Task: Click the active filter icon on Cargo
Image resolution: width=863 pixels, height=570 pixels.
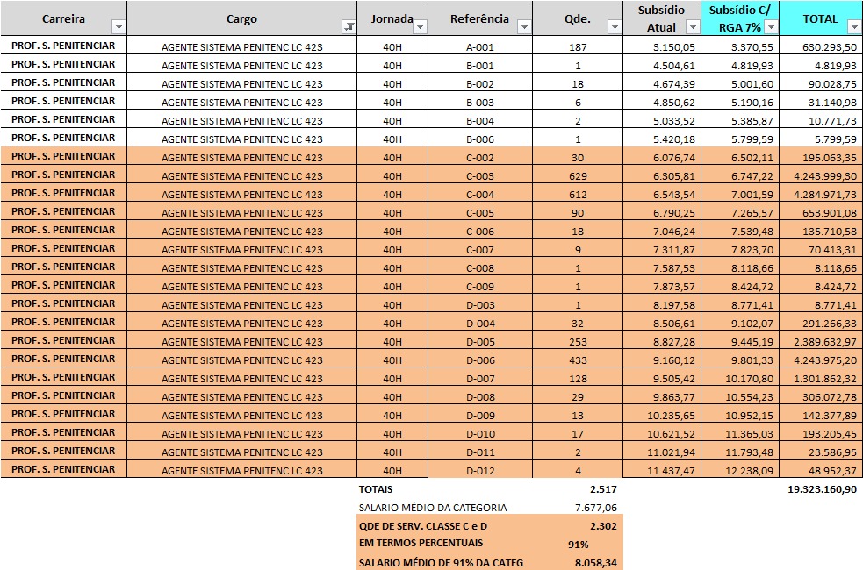Action: (x=349, y=28)
